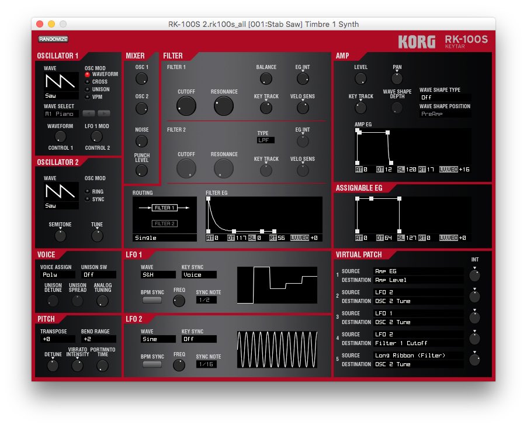Click the Mixer Noise knob
This screenshot has height=427, width=527.
click(x=141, y=141)
